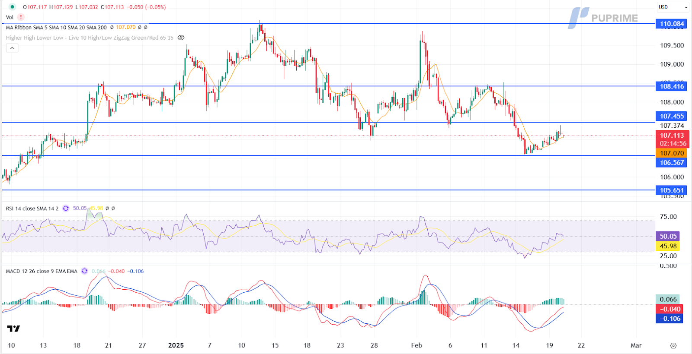
Task: Click the 14 date on time axis
Action: click(516, 345)
